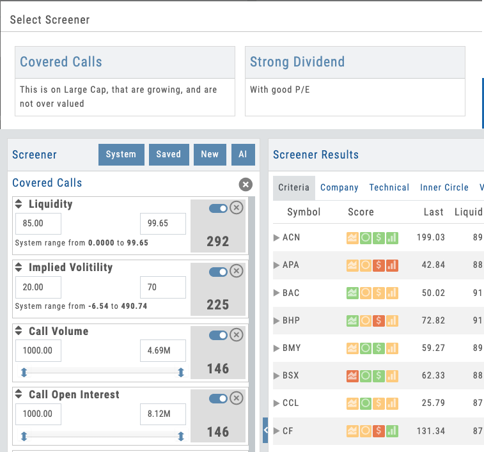Delete the Call Volume filter using X icon
The height and width of the screenshot is (452, 484).
[237, 334]
